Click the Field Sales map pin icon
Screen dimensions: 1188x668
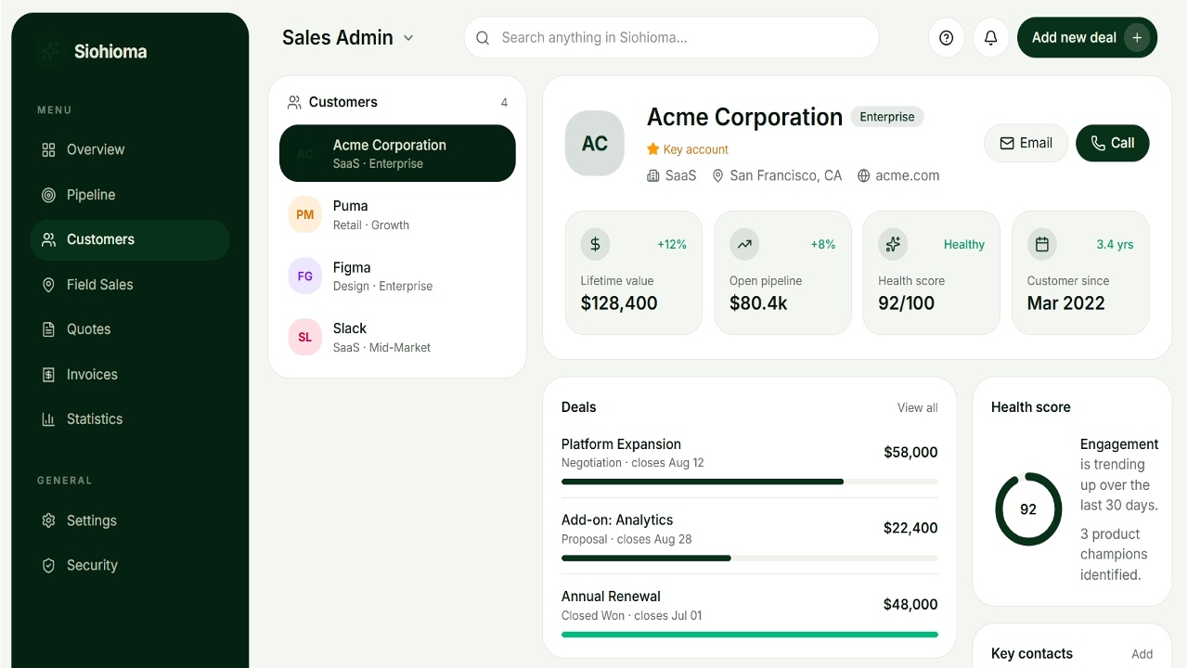tap(48, 285)
